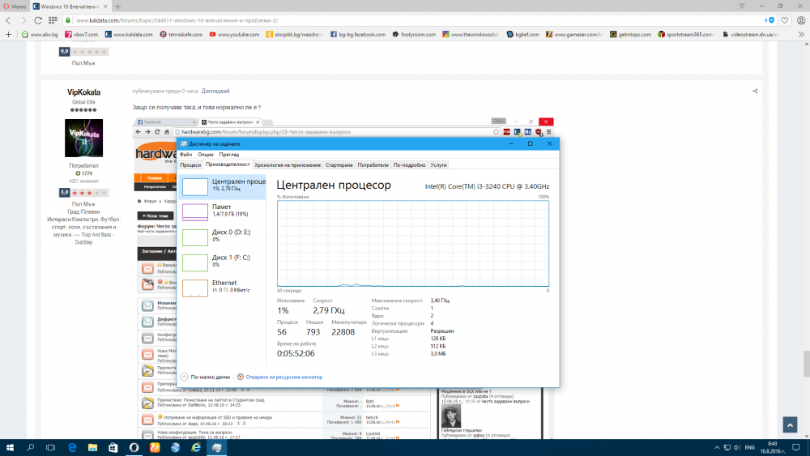Open the user account icon in Opera
The height and width of the screenshot is (456, 810).
click(801, 20)
